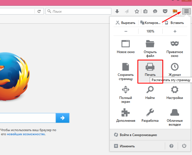Reload the page with refresh icon

[x=39, y=11]
